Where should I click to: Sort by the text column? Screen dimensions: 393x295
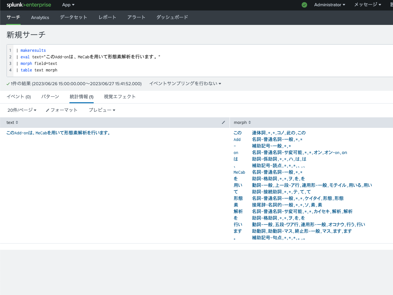click(x=12, y=122)
